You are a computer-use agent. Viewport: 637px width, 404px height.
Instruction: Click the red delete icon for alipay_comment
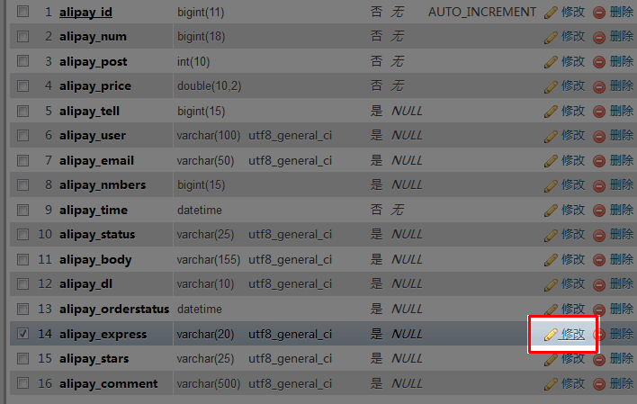[x=599, y=383]
